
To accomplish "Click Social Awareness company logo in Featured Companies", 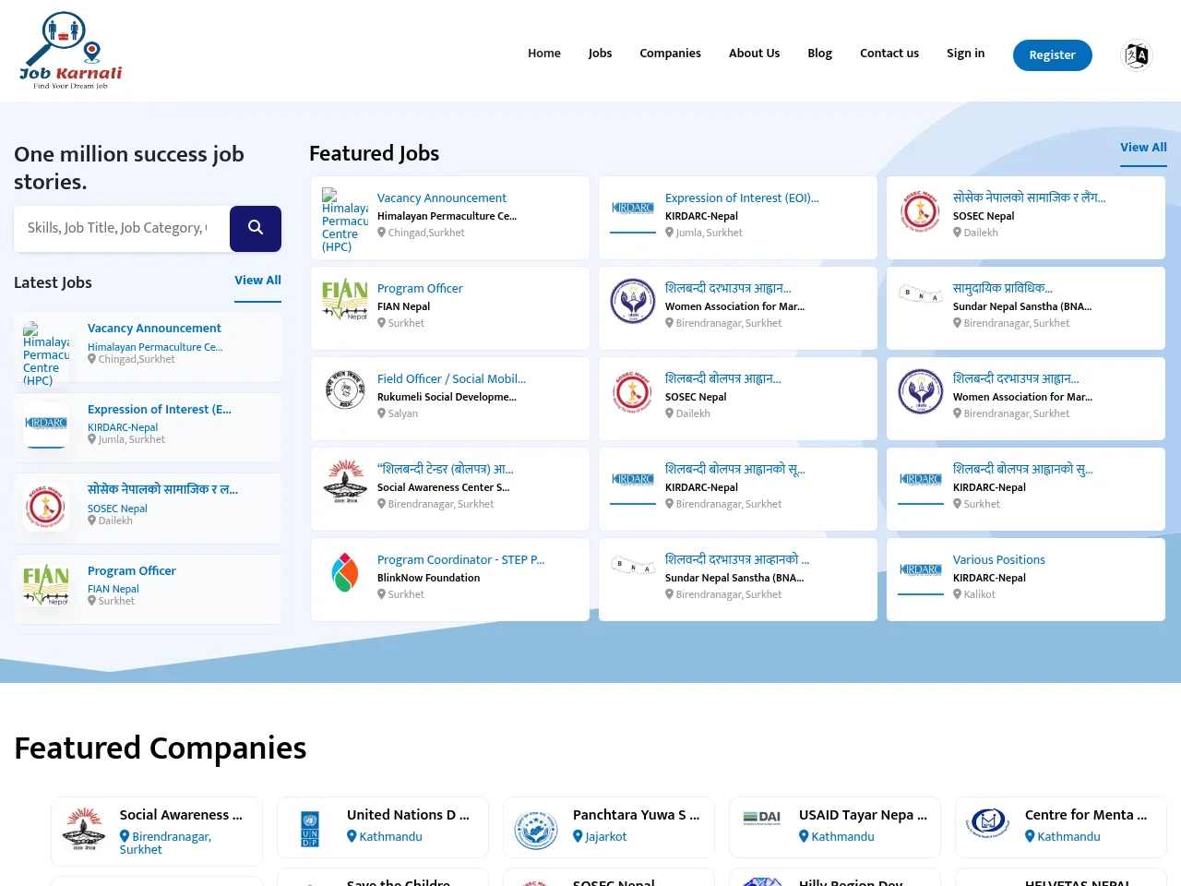I will 84,828.
